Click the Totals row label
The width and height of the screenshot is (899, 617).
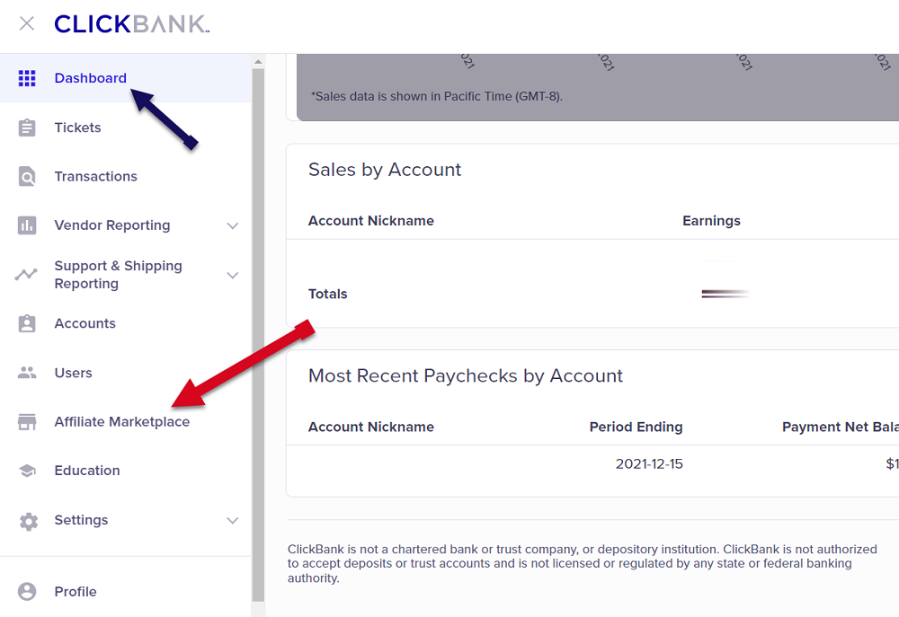(x=328, y=294)
